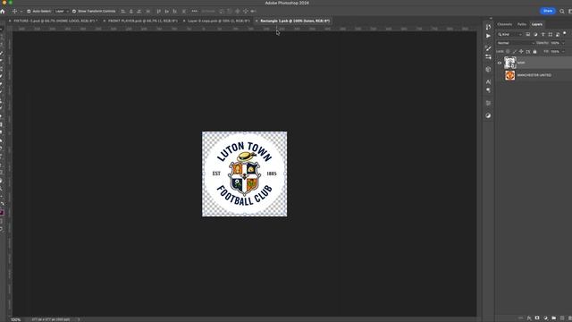Add layer mask icon at panel bottom

coord(537,318)
